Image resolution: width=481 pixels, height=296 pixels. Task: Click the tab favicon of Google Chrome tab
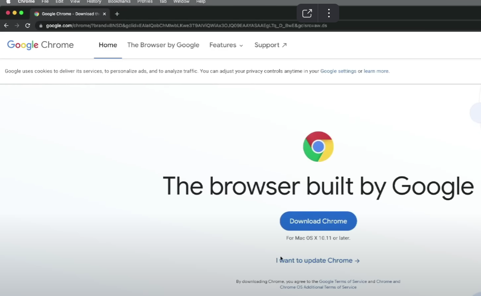pos(36,14)
